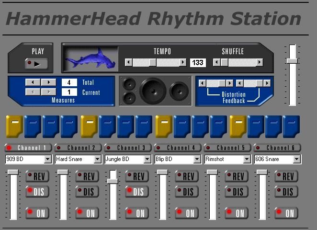
Task: Start playback with the PLAY button
Action: (x=36, y=64)
